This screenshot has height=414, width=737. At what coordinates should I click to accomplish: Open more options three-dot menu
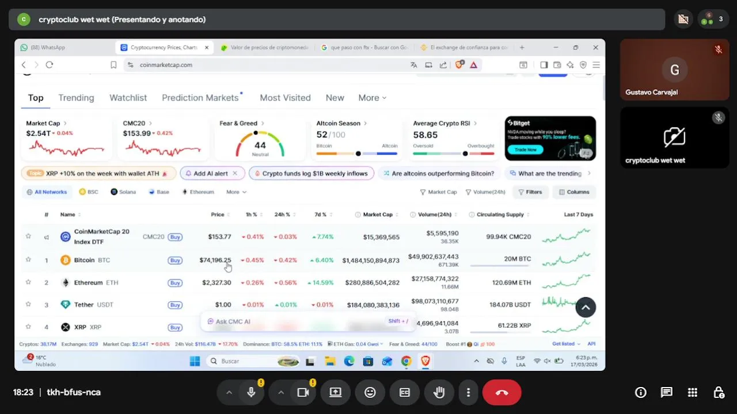(x=468, y=392)
